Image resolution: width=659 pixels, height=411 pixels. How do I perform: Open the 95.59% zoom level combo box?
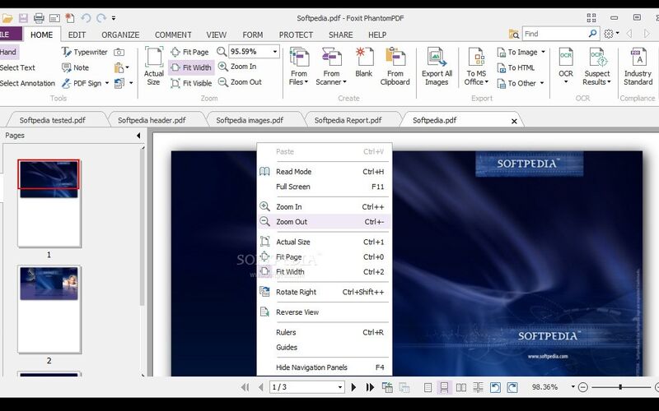point(254,52)
